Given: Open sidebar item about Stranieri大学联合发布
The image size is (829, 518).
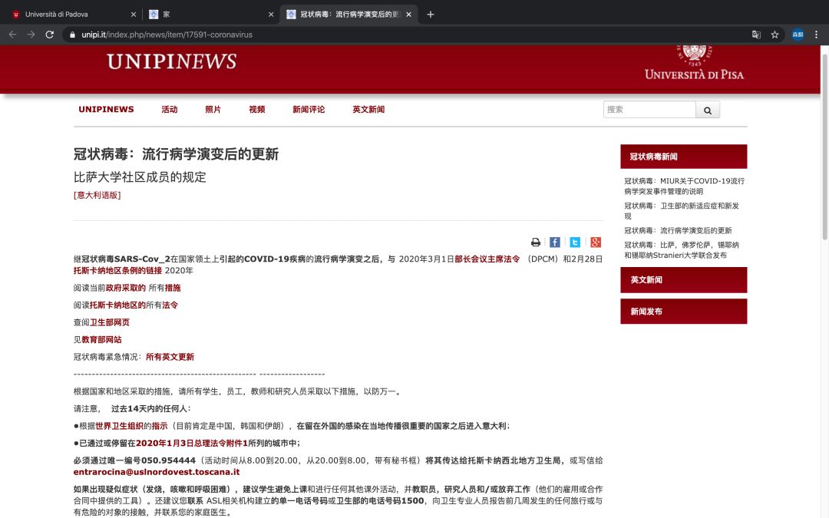Looking at the screenshot, I should tap(682, 250).
